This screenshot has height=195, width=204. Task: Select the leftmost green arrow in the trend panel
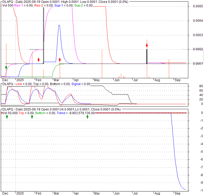(x=7, y=116)
